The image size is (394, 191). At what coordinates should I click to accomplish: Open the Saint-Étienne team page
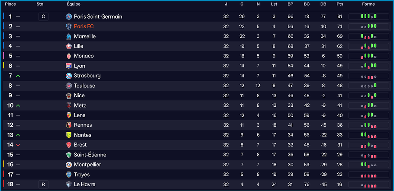point(90,155)
